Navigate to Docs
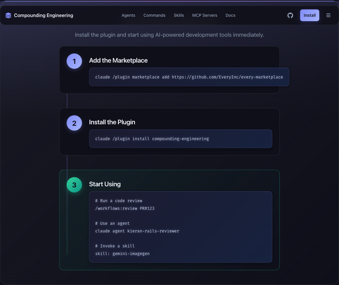The width and height of the screenshot is (339, 285). click(x=230, y=15)
